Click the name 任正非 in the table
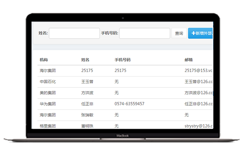The height and width of the screenshot is (161, 243). [x=87, y=103]
